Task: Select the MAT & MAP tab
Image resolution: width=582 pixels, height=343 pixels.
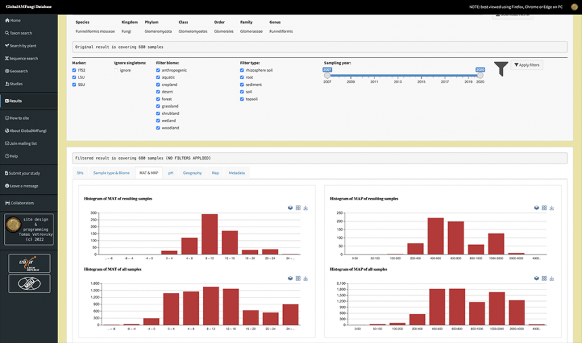Action: pos(149,173)
